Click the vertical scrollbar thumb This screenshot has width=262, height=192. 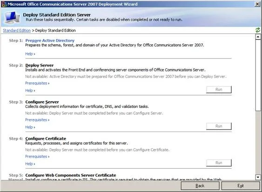[258, 75]
